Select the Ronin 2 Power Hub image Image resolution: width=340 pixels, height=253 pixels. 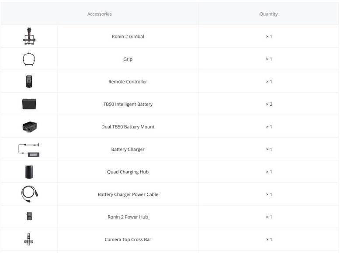pyautogui.click(x=29, y=216)
